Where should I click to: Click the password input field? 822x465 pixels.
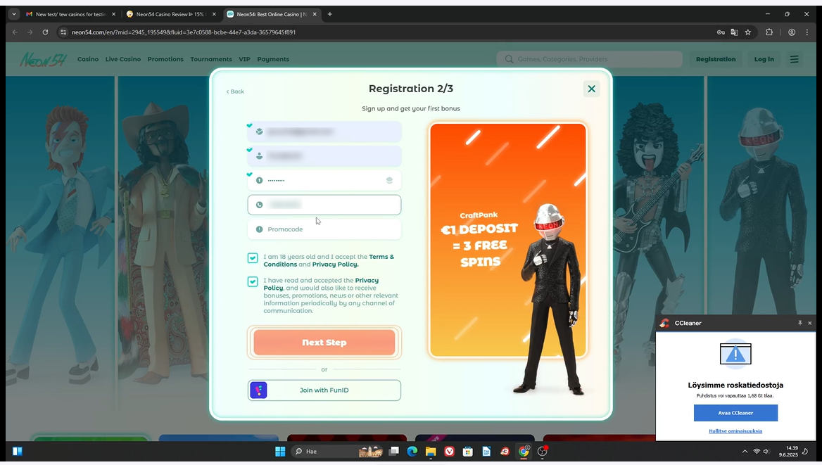(x=324, y=180)
